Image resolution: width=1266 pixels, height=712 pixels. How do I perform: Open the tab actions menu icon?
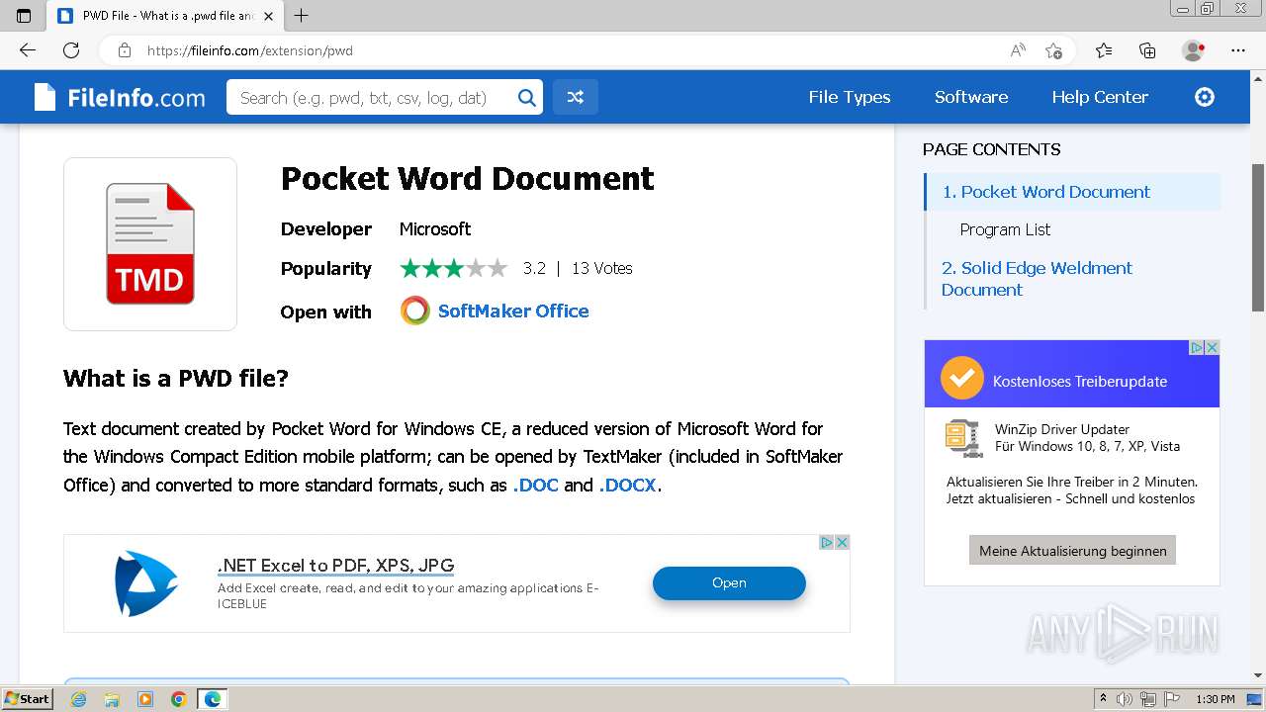point(24,16)
